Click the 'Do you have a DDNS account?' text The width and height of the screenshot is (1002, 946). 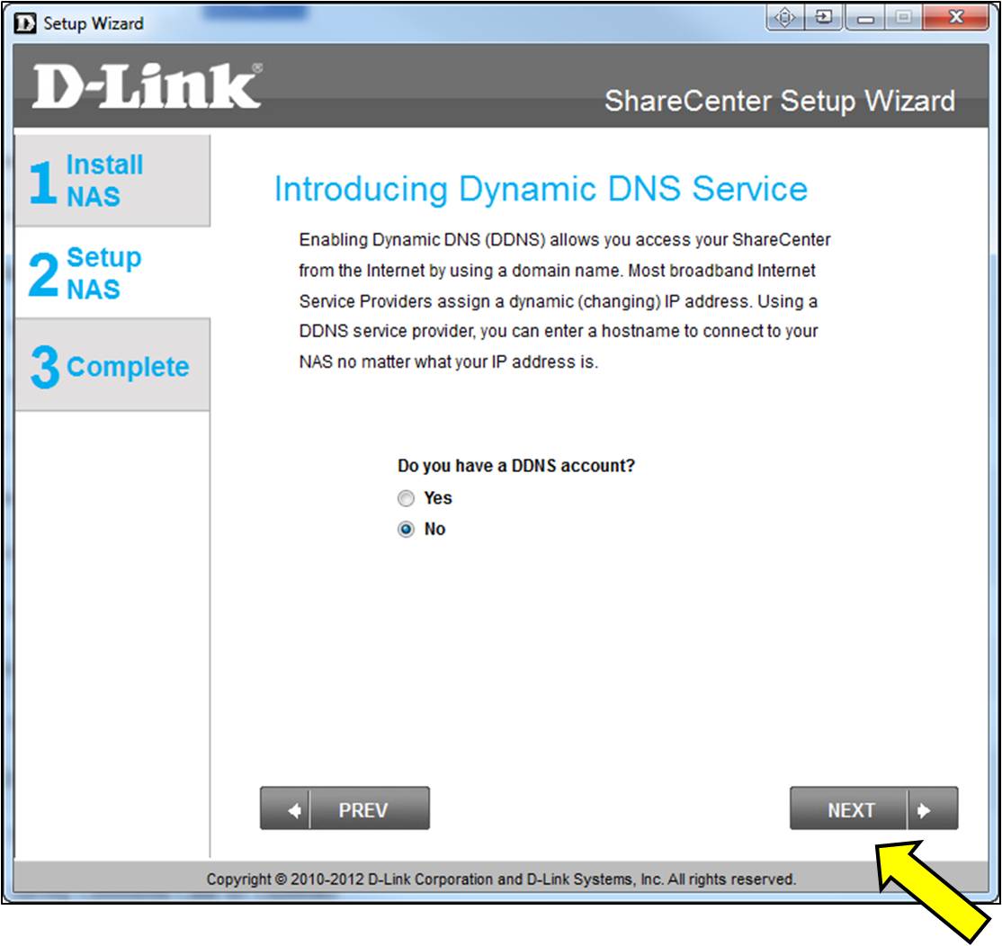click(516, 466)
